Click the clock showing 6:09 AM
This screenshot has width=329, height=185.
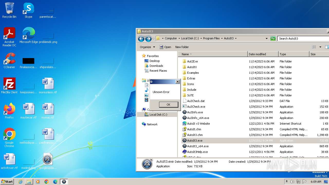pos(316,182)
